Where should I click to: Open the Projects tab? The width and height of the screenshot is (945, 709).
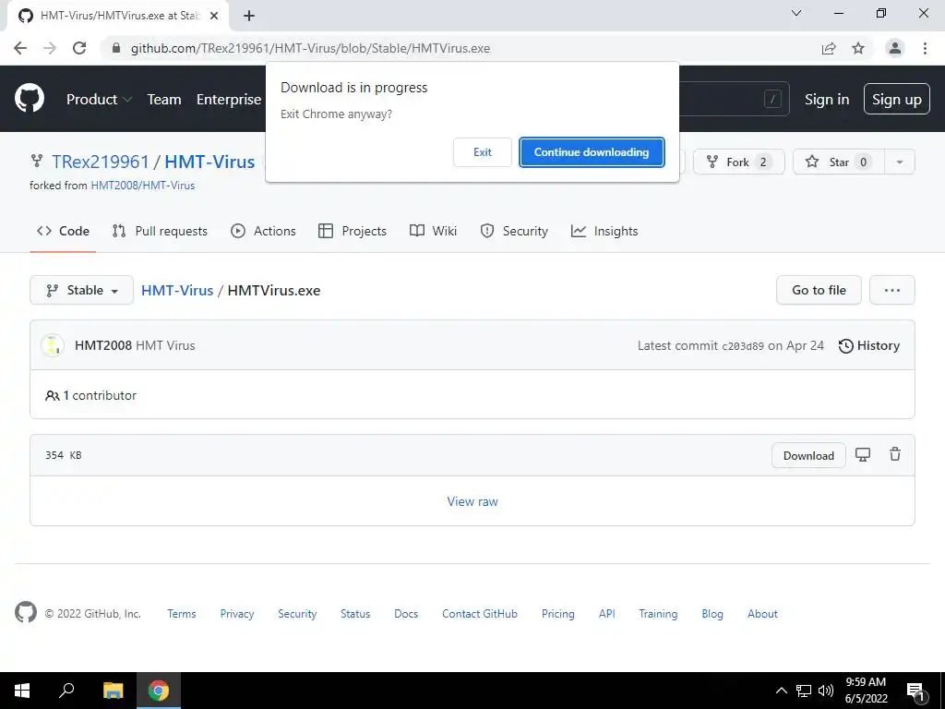click(x=353, y=231)
